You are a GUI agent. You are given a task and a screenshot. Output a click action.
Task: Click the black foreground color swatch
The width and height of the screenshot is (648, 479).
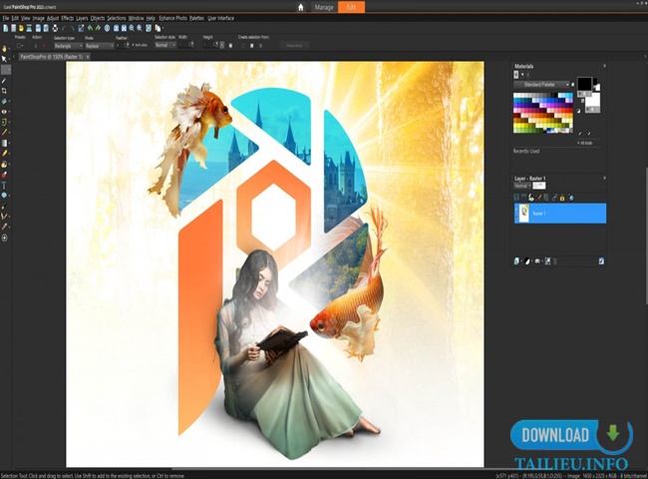[x=584, y=84]
